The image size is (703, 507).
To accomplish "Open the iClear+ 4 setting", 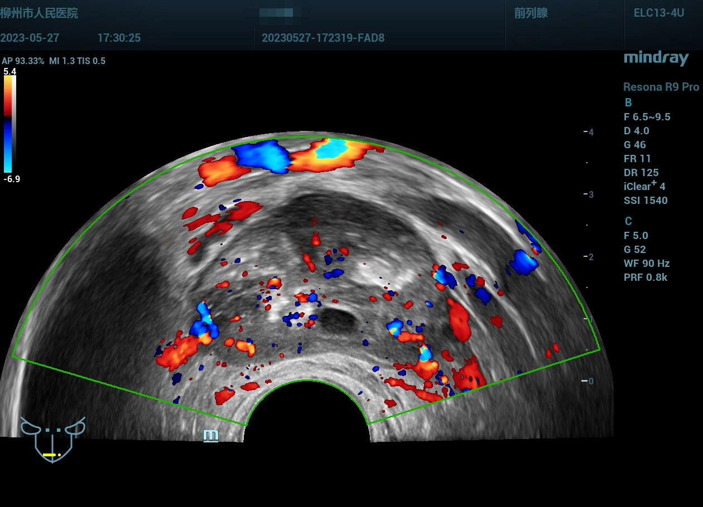I will [x=644, y=186].
